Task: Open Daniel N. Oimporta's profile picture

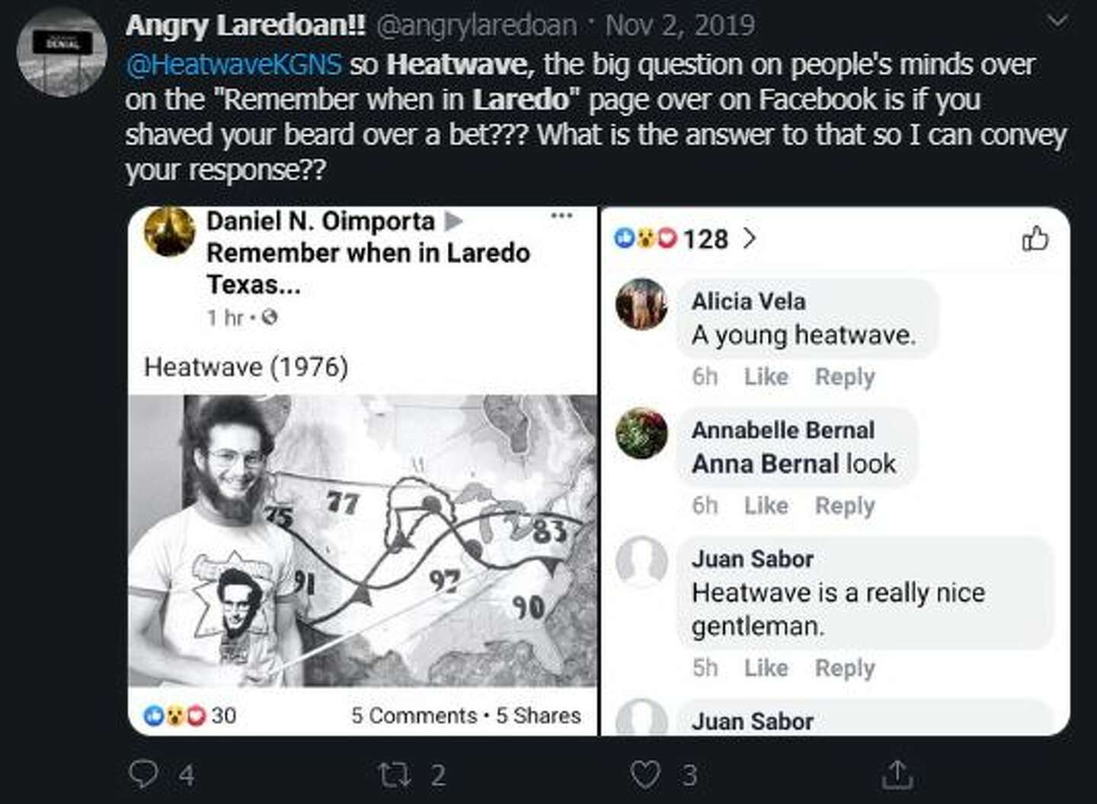Action: tap(169, 231)
